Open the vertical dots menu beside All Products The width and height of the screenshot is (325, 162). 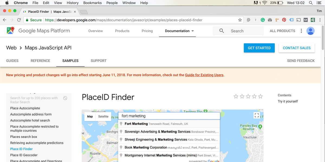[x=301, y=31]
